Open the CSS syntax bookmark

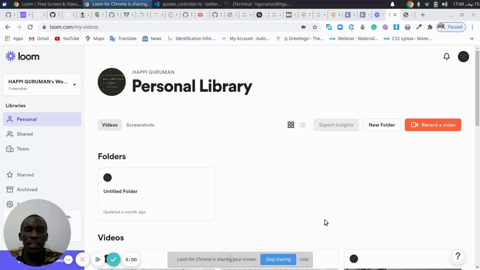[x=408, y=39]
